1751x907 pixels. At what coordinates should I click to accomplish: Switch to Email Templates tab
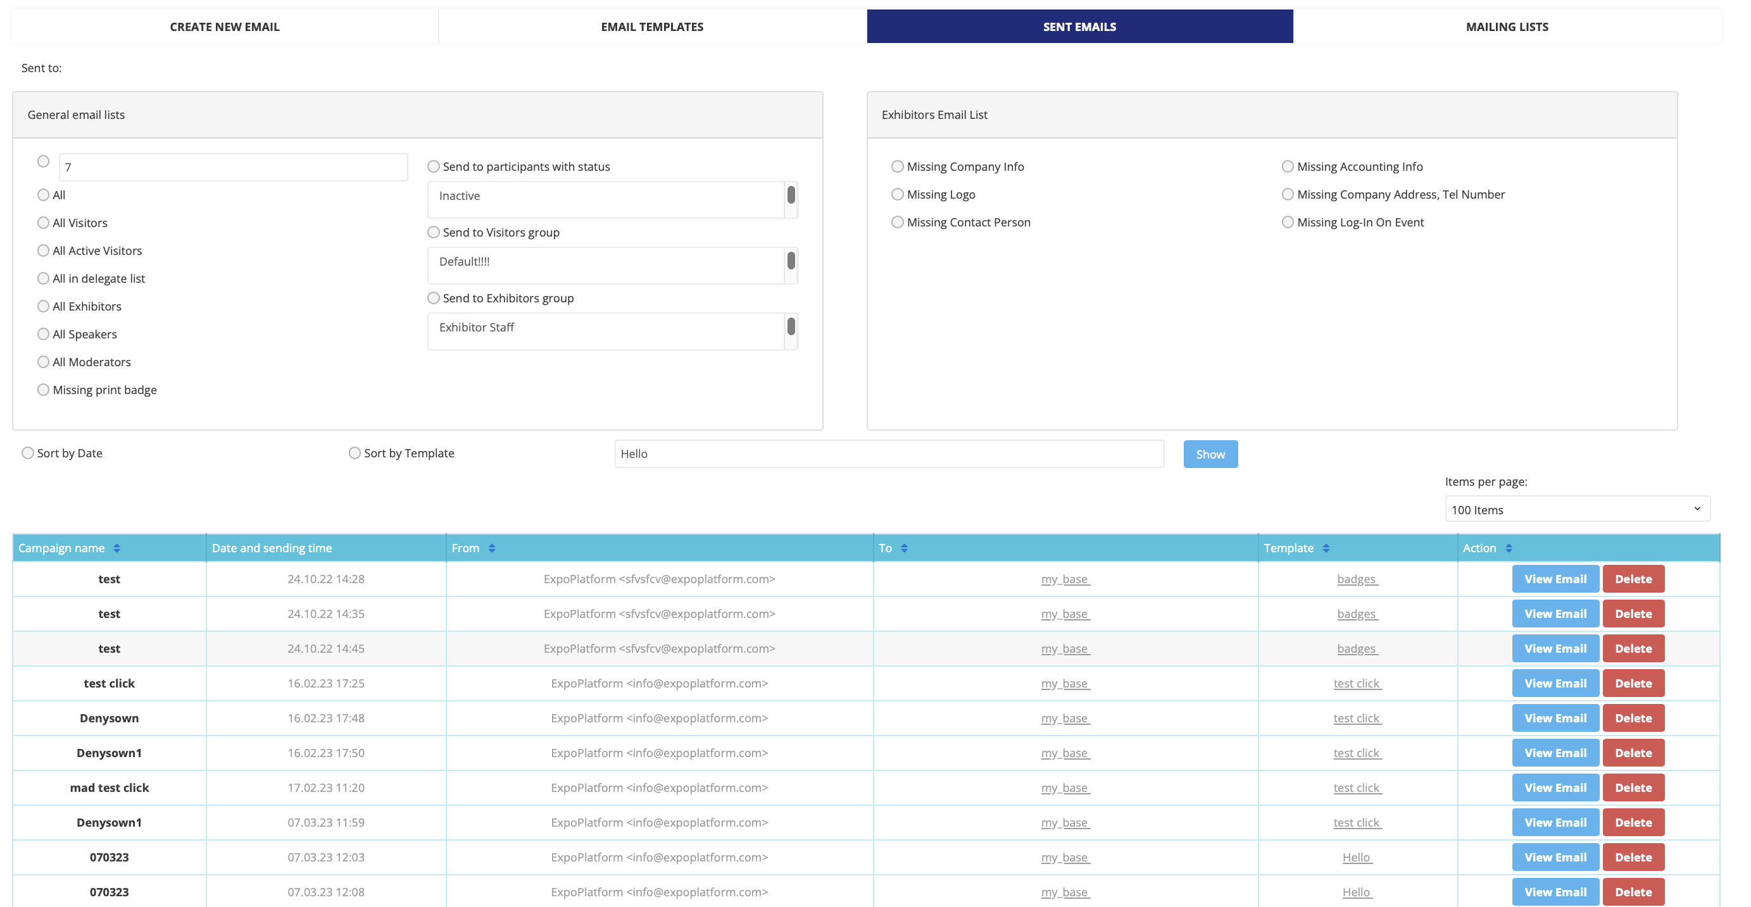pos(652,27)
